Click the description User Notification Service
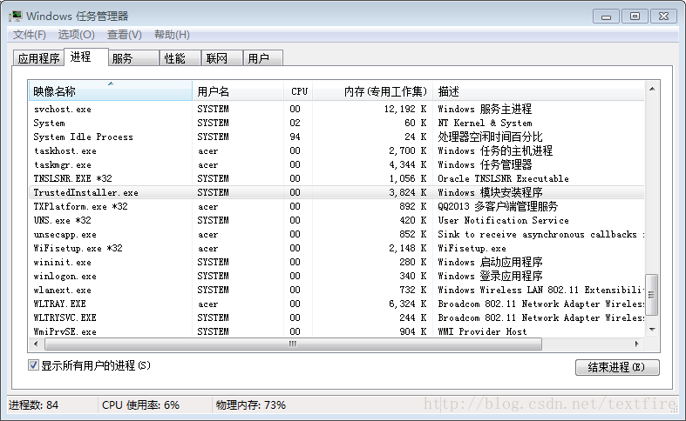 click(503, 220)
